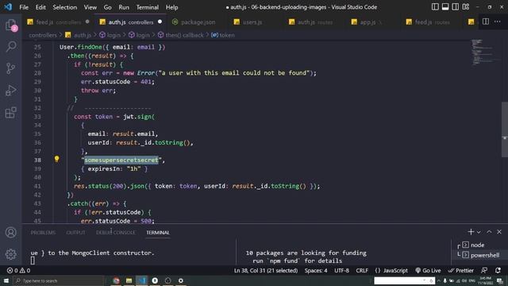Image resolution: width=508 pixels, height=286 pixels.
Task: Open errors and warnings status item
Action: point(18,270)
